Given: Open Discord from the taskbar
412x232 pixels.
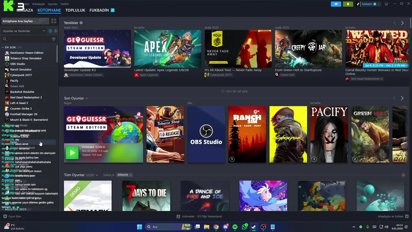Looking at the screenshot, I should coord(226,227).
